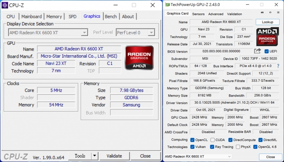Switch to the CPU tab

[x=10, y=17]
